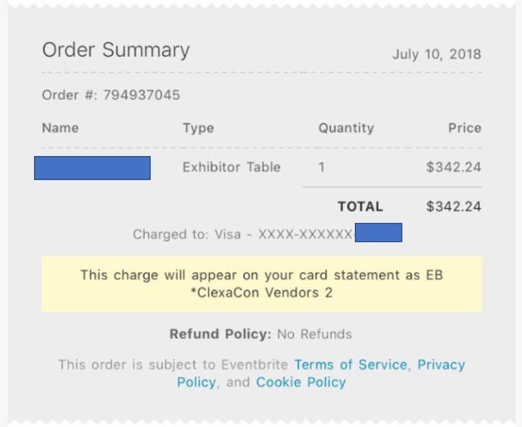Open the Privacy Policy link

pos(441,365)
